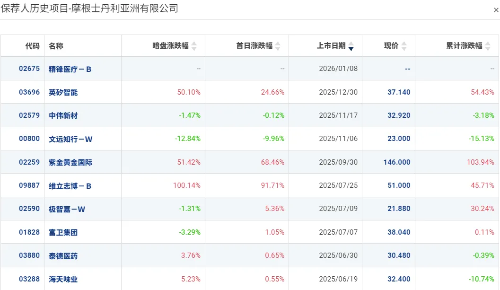The width and height of the screenshot is (500, 290).
Task: Sort by 首日涨跌幅 column arrows
Action: [x=278, y=46]
